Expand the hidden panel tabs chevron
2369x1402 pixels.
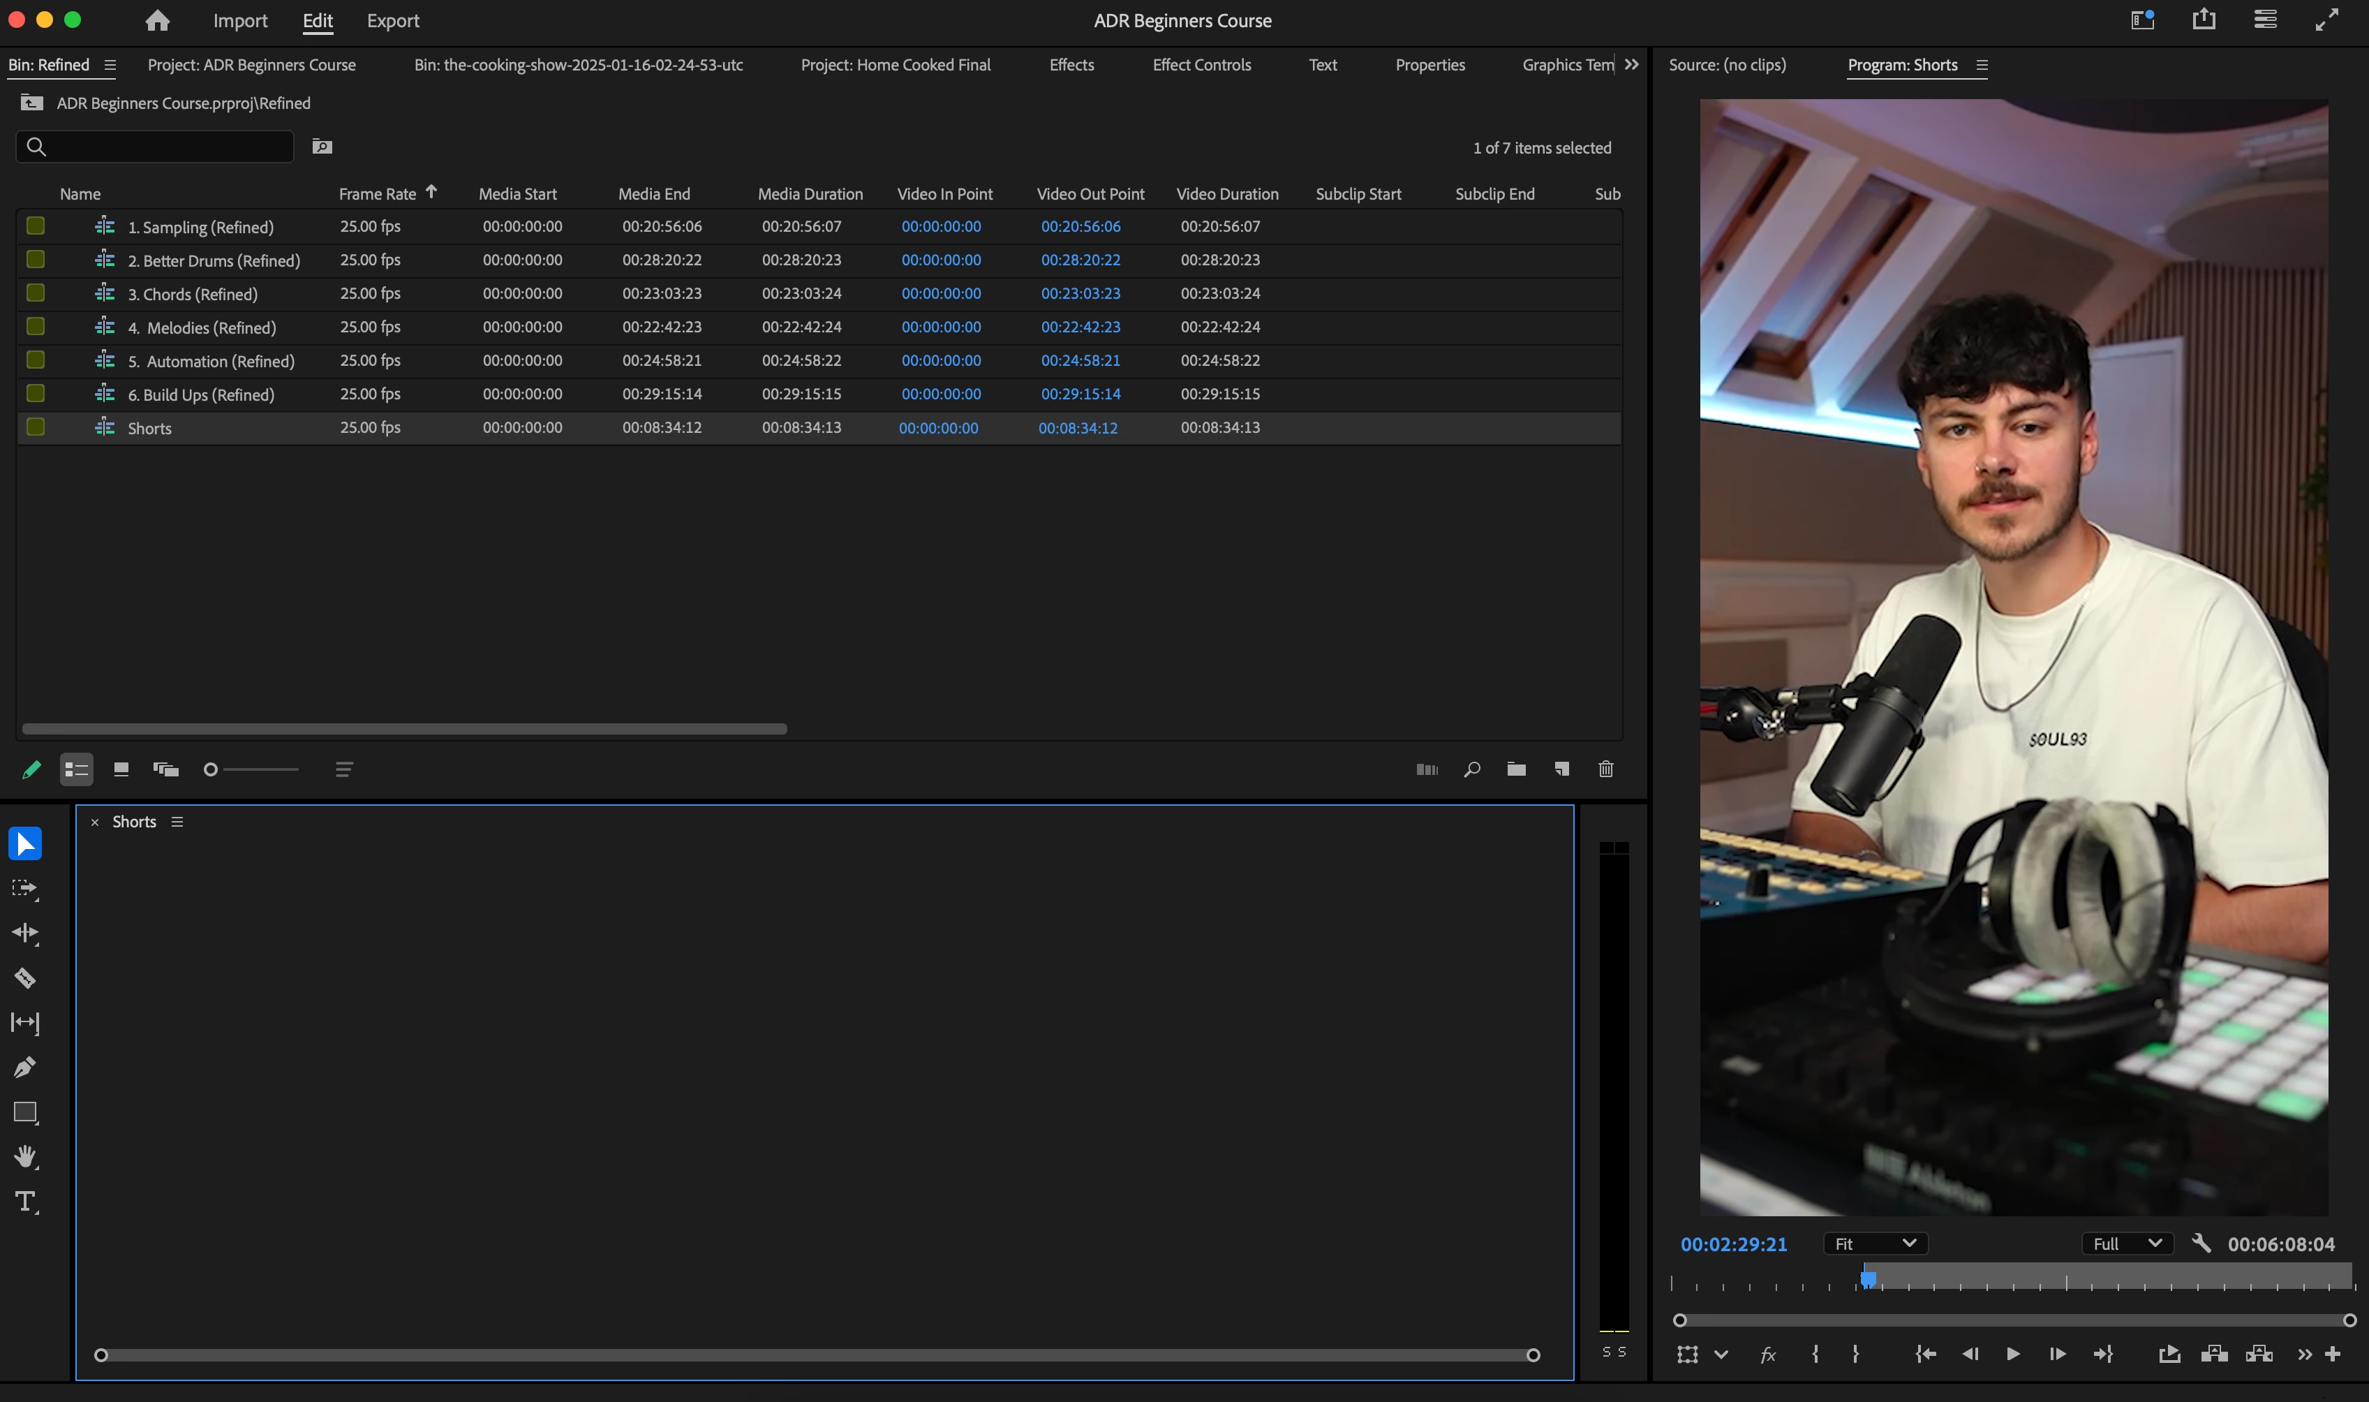(x=1632, y=64)
